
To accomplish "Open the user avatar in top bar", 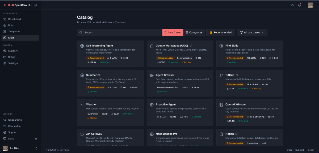I will coord(310,5).
